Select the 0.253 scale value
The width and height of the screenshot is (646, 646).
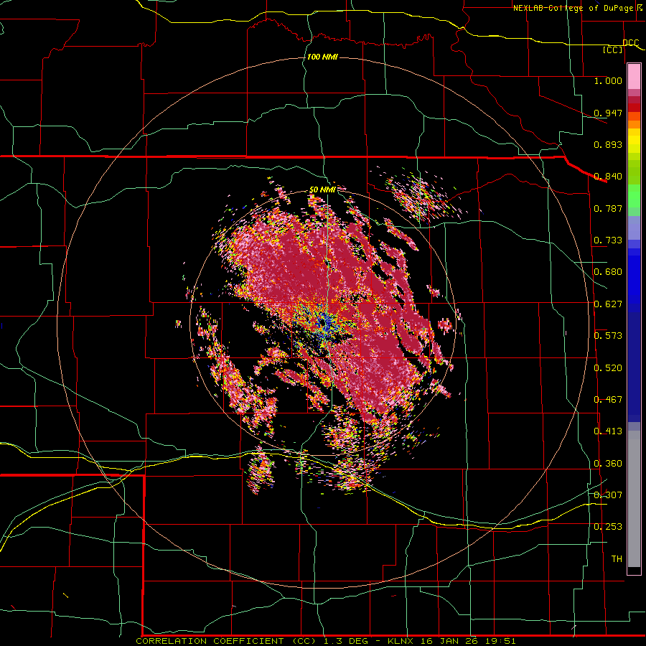pos(608,527)
